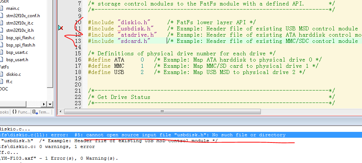Click the '#define USB' line
362x163 pixels.
pos(197,72)
